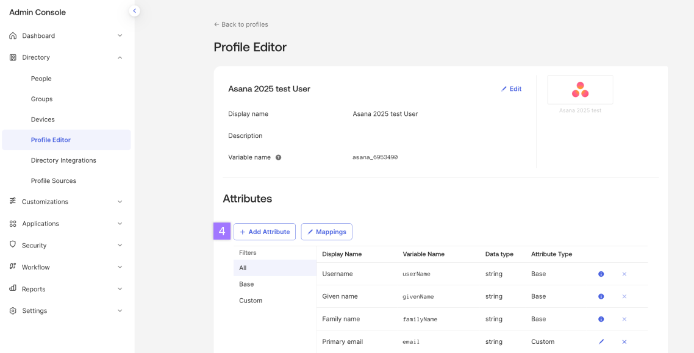The image size is (694, 353).
Task: Delete the Primary email attribute with X
Action: [x=624, y=342]
